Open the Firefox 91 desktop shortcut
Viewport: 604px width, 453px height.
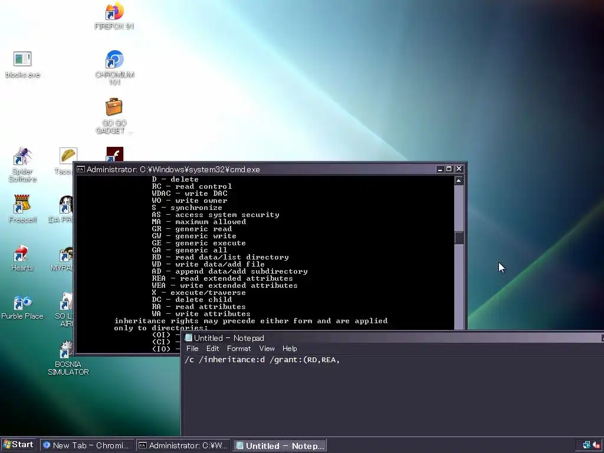click(x=114, y=15)
